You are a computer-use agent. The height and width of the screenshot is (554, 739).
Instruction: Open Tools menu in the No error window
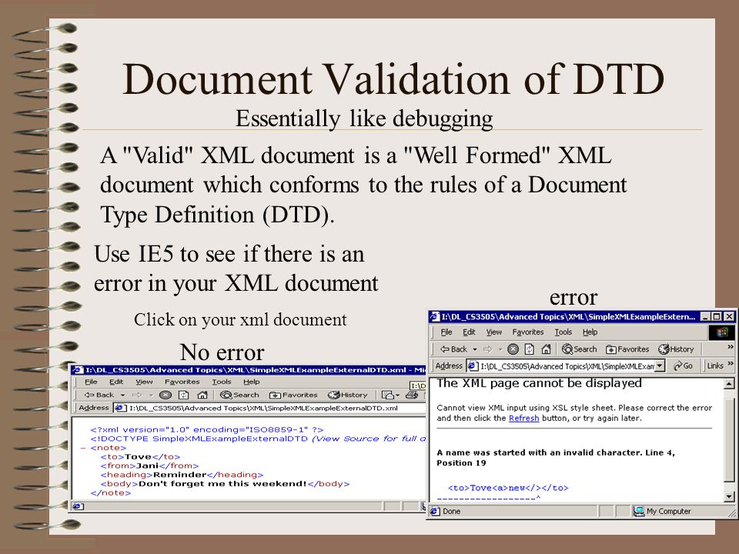(x=222, y=382)
